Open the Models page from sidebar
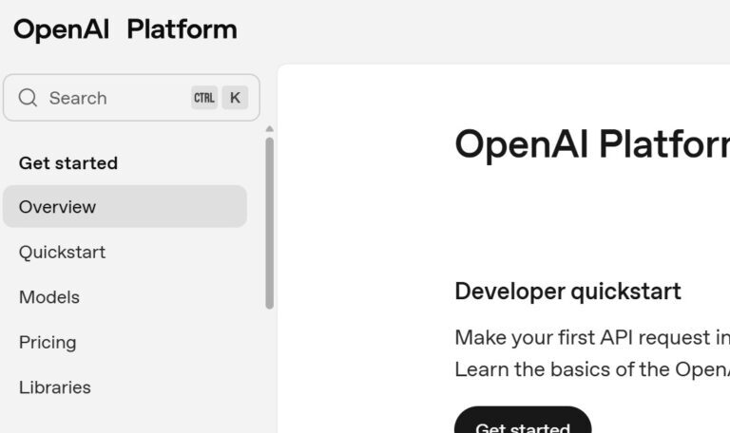 click(x=49, y=297)
